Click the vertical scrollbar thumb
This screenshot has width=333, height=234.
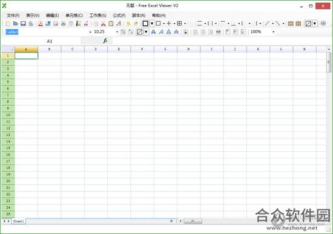tap(329, 62)
